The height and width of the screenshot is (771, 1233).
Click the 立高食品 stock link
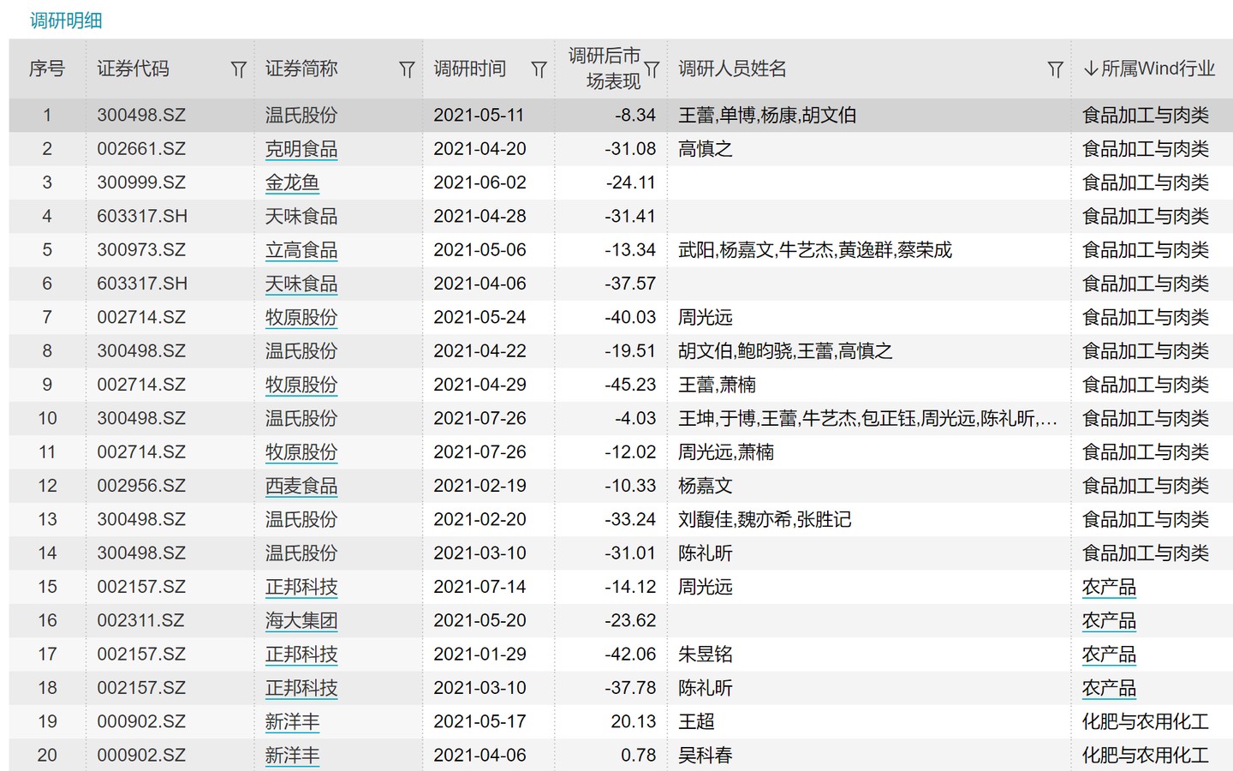(301, 250)
